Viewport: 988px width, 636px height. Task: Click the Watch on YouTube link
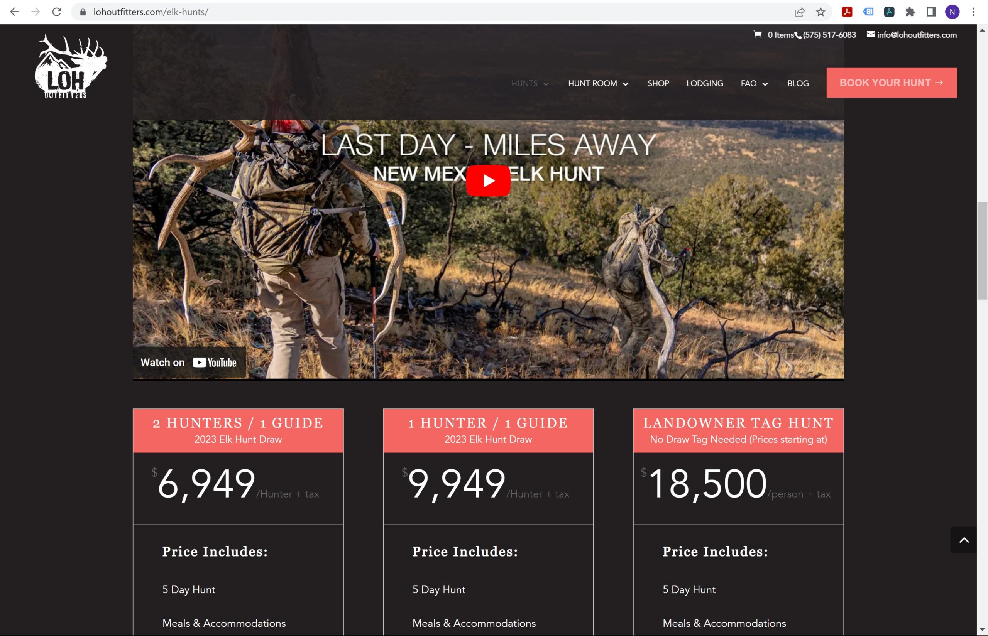189,362
